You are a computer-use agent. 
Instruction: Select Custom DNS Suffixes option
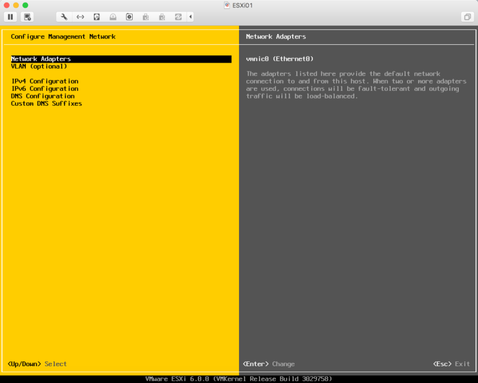click(46, 104)
